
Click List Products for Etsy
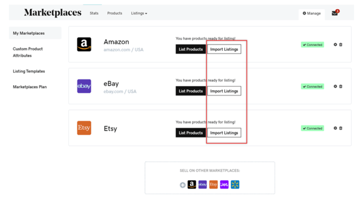tap(191, 133)
